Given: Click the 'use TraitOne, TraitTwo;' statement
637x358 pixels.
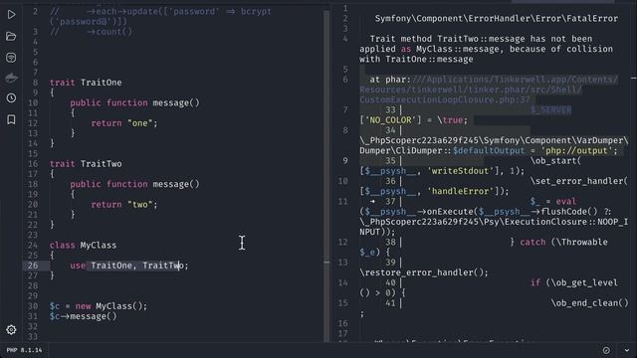Looking at the screenshot, I should [x=129, y=266].
